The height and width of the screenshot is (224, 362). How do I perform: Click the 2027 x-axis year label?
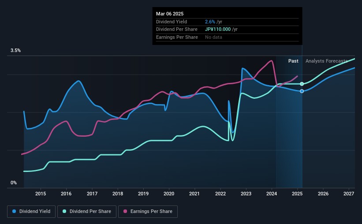[349, 194]
